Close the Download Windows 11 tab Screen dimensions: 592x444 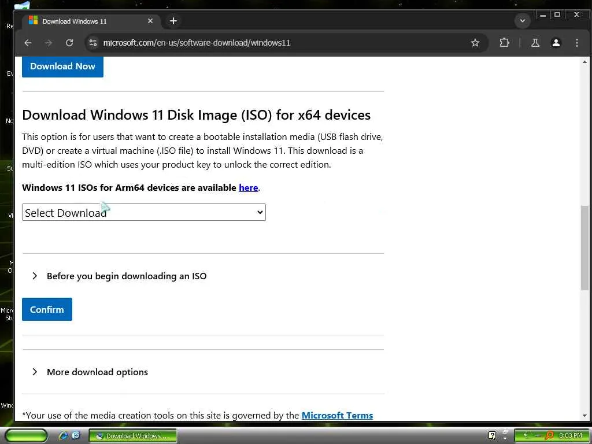point(150,21)
